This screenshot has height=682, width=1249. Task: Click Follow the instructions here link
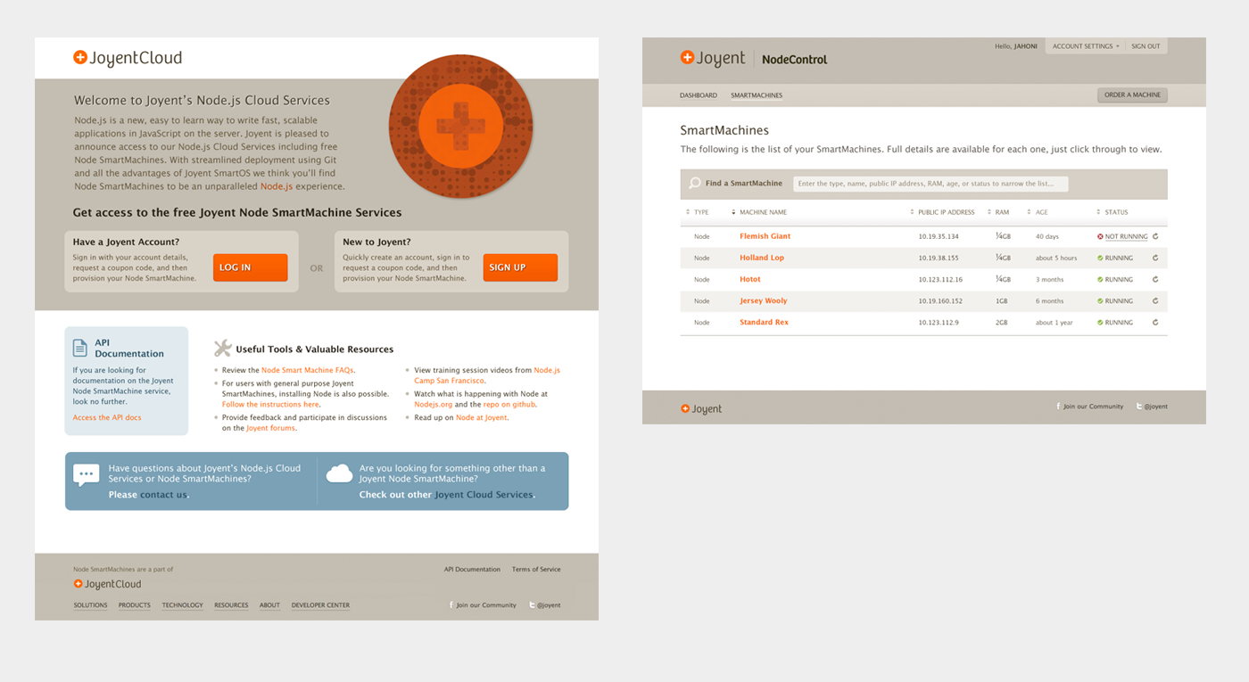(x=270, y=405)
